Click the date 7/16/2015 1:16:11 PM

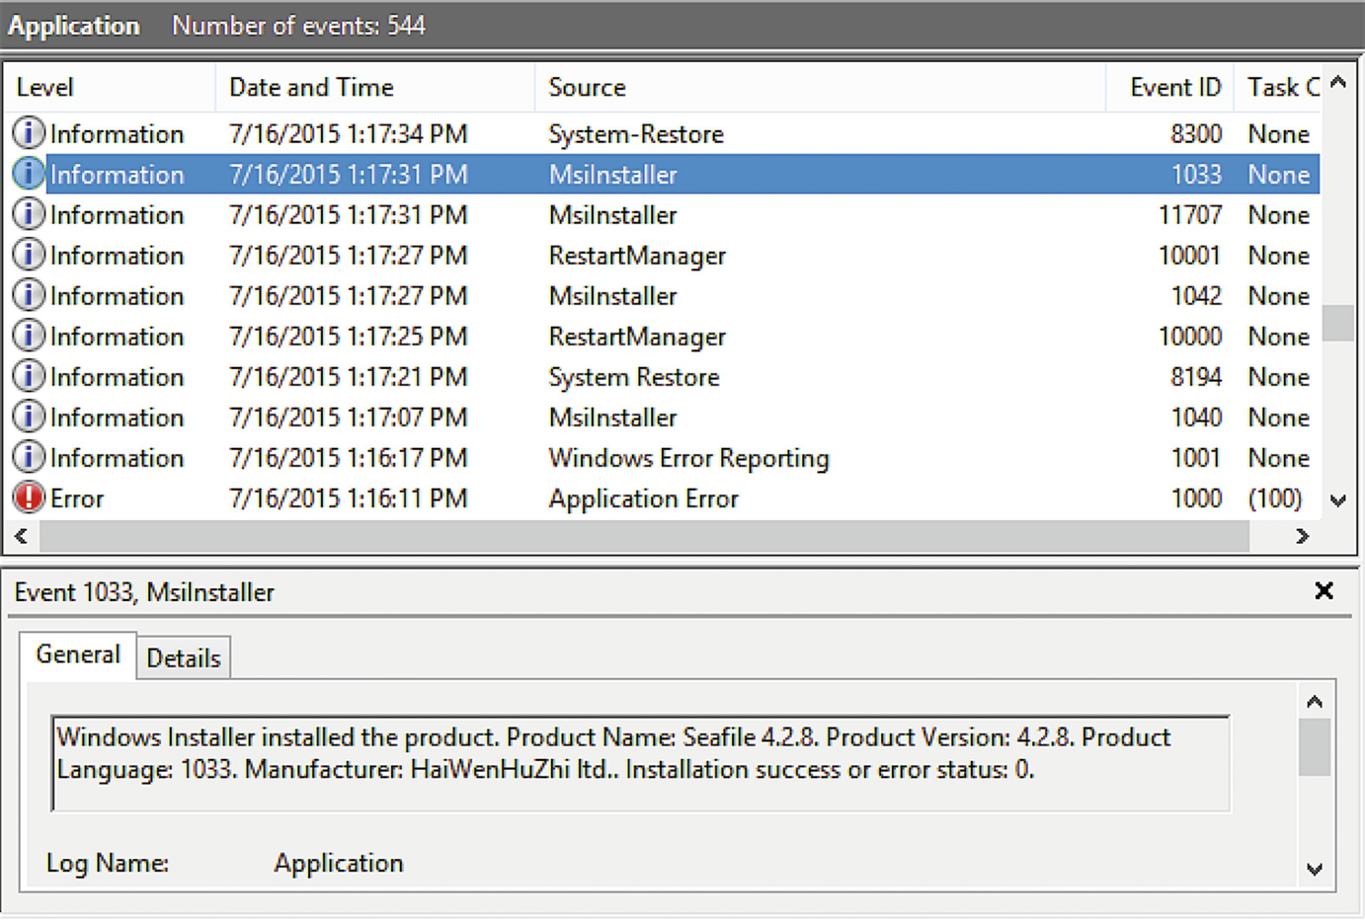[x=348, y=498]
